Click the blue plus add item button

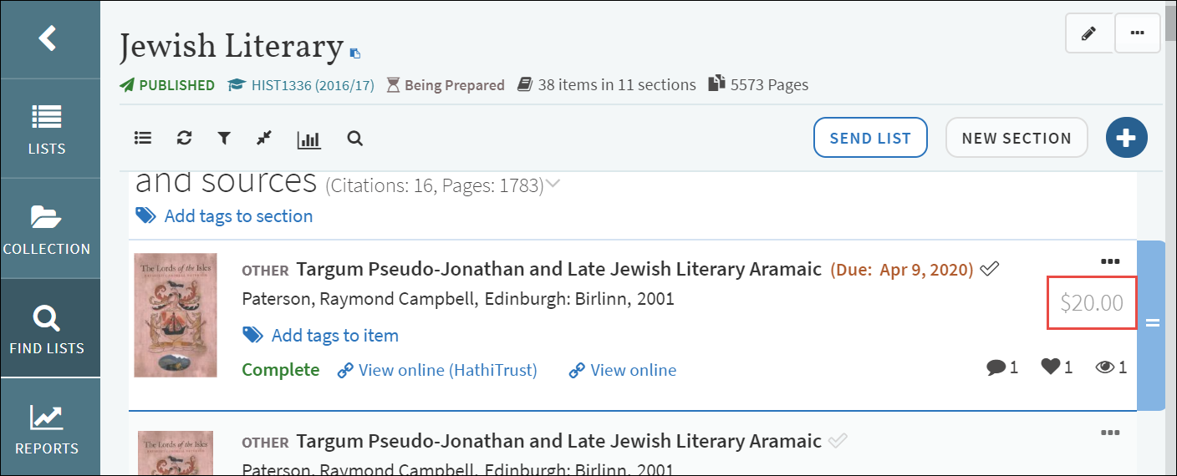(1126, 138)
